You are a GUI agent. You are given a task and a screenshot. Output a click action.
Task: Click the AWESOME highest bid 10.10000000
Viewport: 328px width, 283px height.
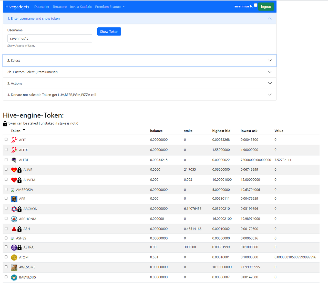(x=222, y=267)
